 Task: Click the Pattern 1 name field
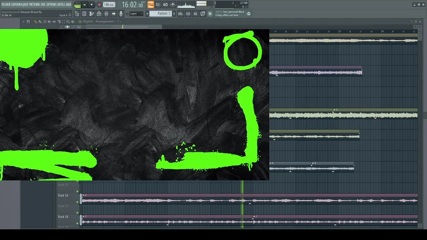click(161, 14)
